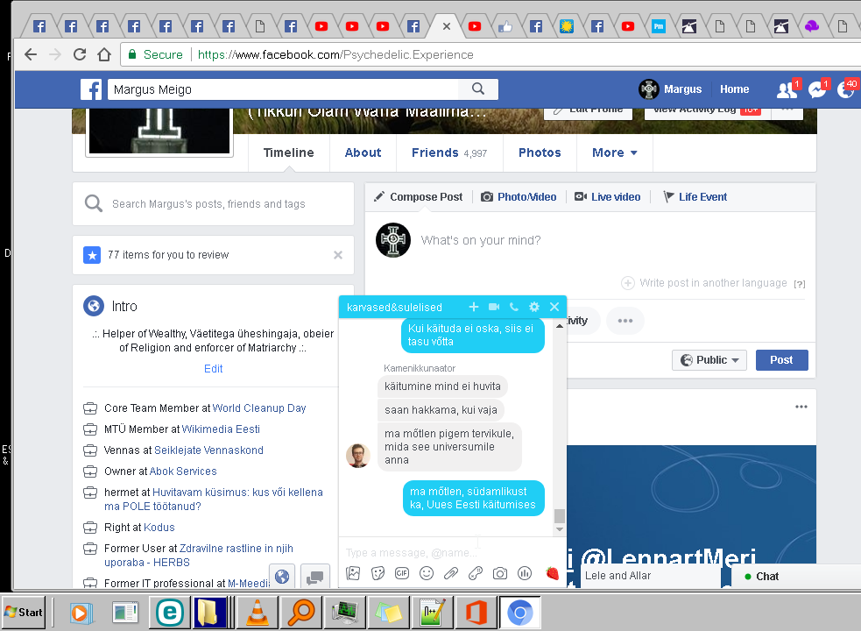Viewport: 861px width, 631px height.
Task: Click Chrome icon in taskbar
Action: [x=519, y=612]
